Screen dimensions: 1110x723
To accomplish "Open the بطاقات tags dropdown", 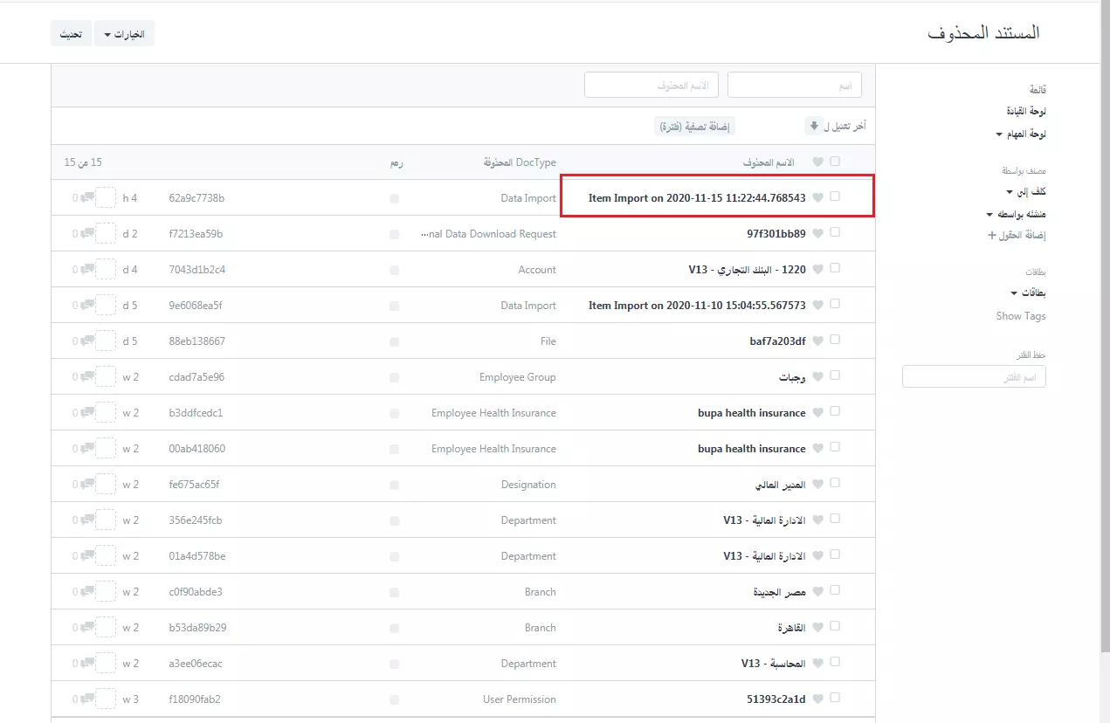I will [1029, 293].
